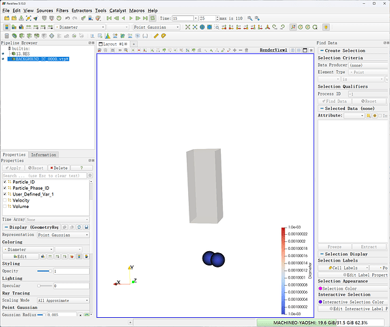Click the Selection Color swatch button
The width and height of the screenshot is (390, 327).
[x=353, y=288]
